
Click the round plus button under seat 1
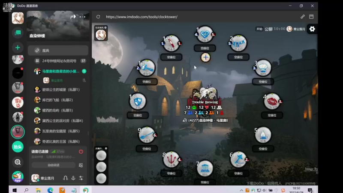pyautogui.click(x=205, y=57)
